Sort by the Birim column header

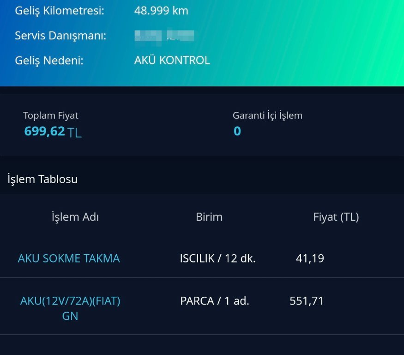209,217
